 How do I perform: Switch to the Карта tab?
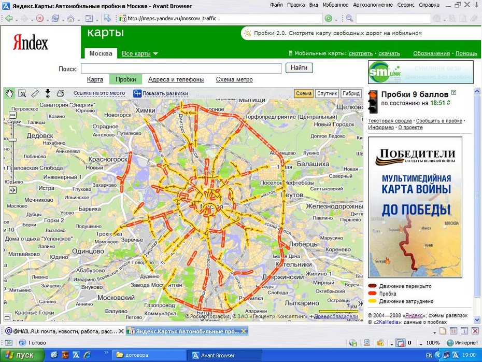coord(95,79)
